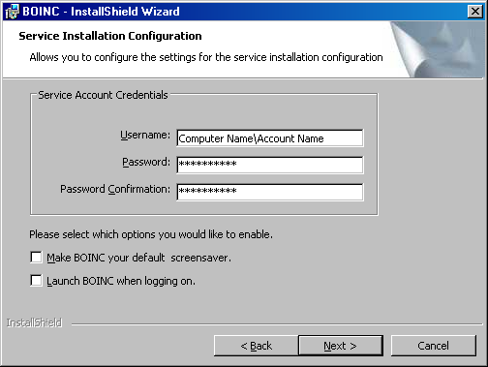
Task: Click the Password input field
Action: point(270,165)
